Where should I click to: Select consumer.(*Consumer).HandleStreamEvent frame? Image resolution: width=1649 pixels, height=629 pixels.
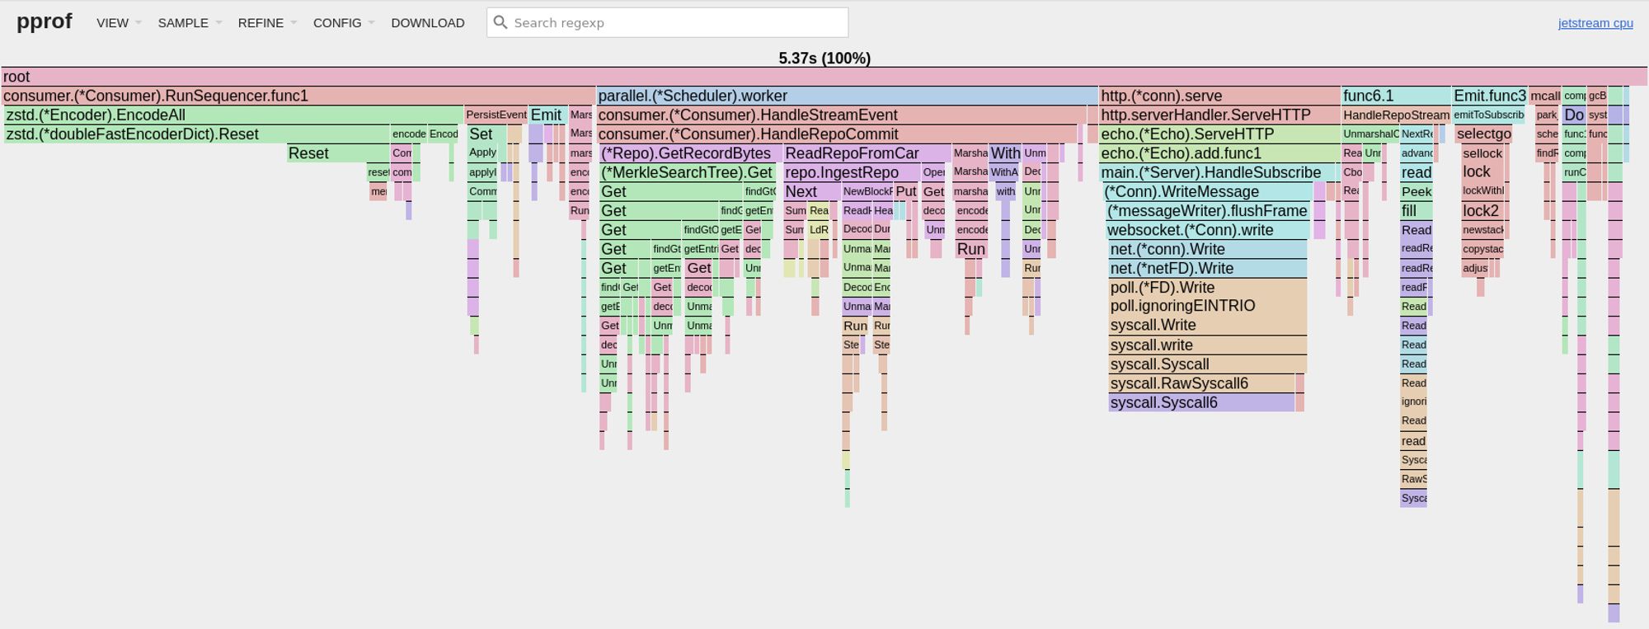coord(842,115)
